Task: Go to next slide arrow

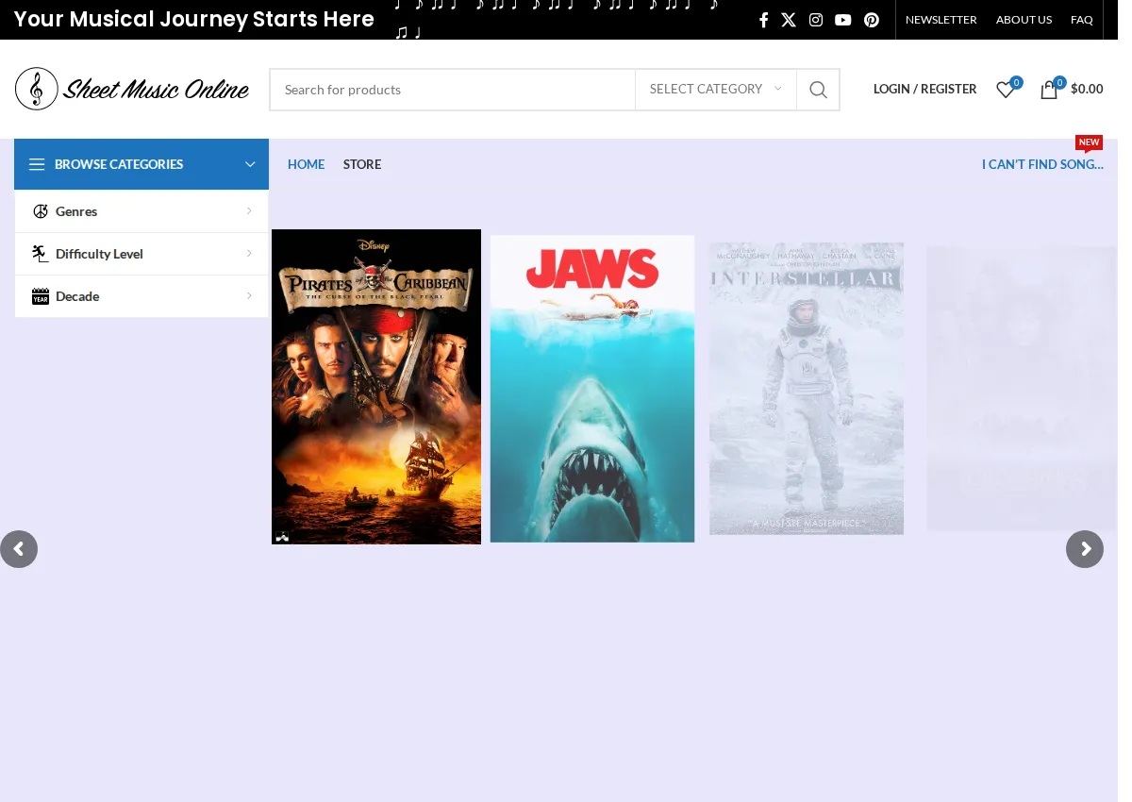Action: (x=1085, y=549)
